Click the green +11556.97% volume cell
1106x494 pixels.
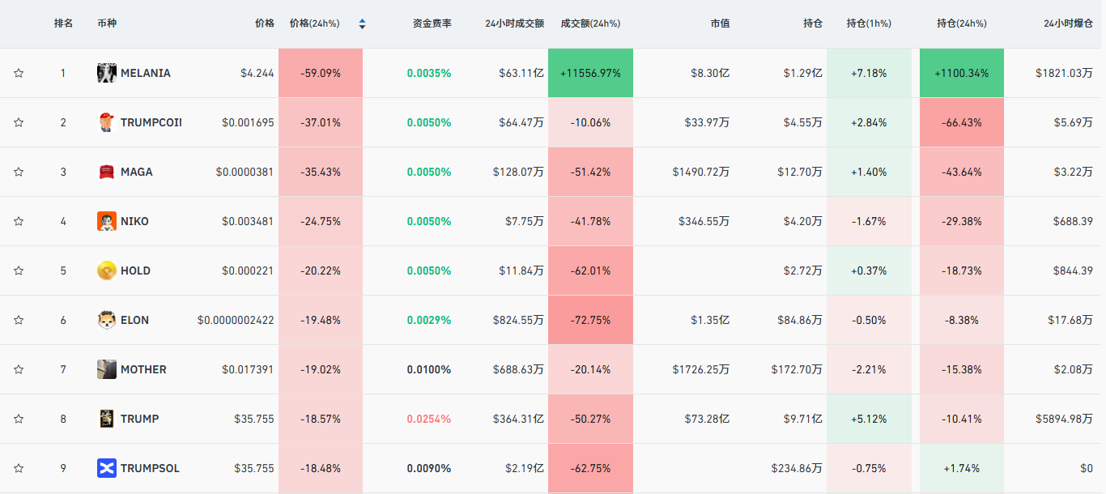(x=590, y=73)
